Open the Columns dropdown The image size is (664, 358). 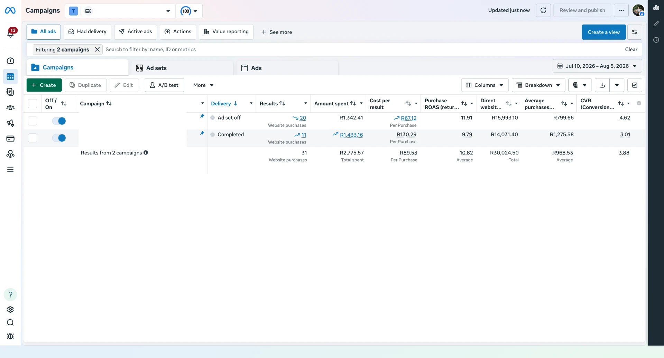pyautogui.click(x=485, y=85)
